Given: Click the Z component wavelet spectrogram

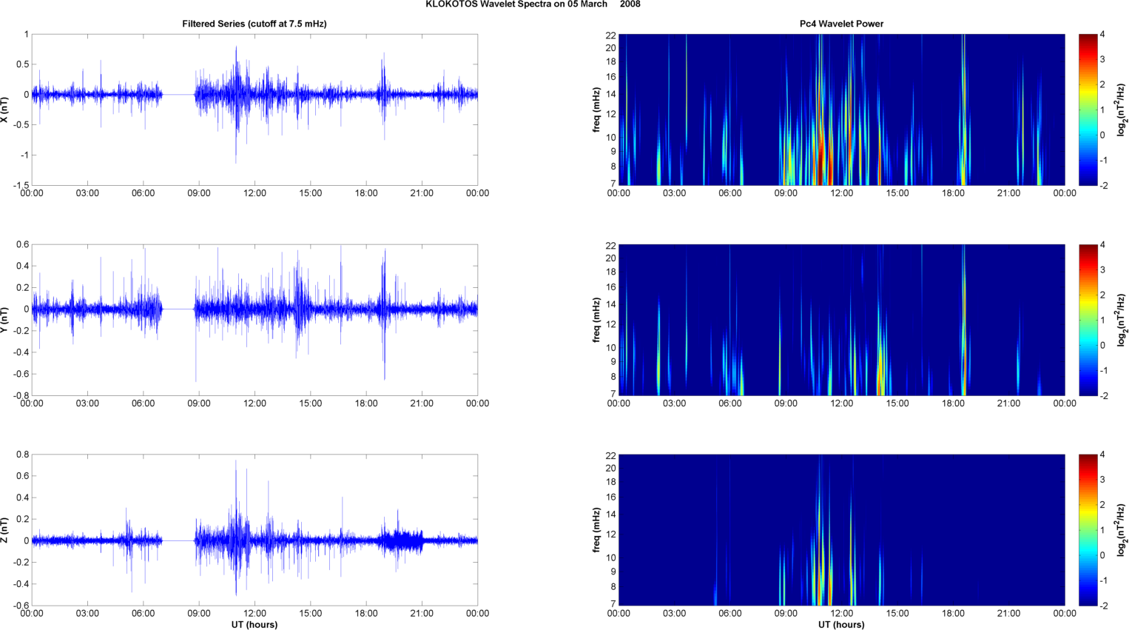Looking at the screenshot, I should click(x=841, y=530).
